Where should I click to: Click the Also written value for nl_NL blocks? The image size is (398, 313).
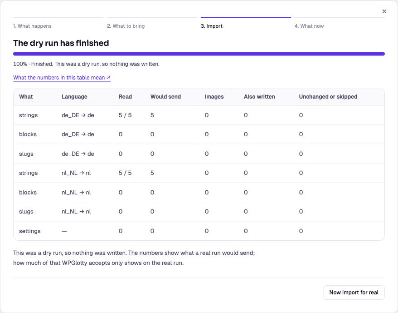[246, 192]
